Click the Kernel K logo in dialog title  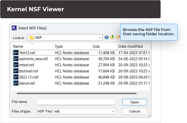coord(14,28)
